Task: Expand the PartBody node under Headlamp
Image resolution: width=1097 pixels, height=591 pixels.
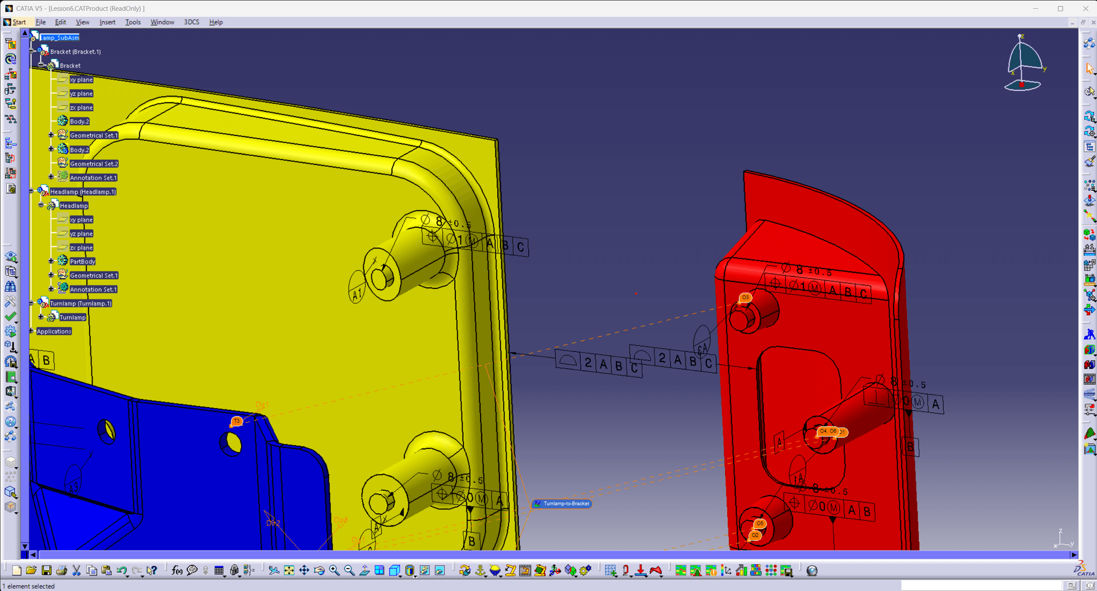Action: point(51,261)
